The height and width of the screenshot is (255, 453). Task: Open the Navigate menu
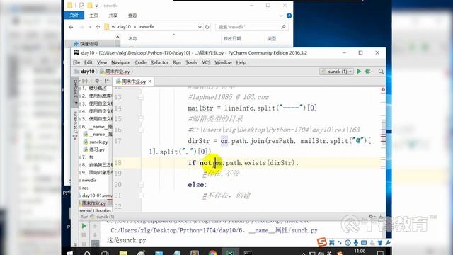point(121,62)
